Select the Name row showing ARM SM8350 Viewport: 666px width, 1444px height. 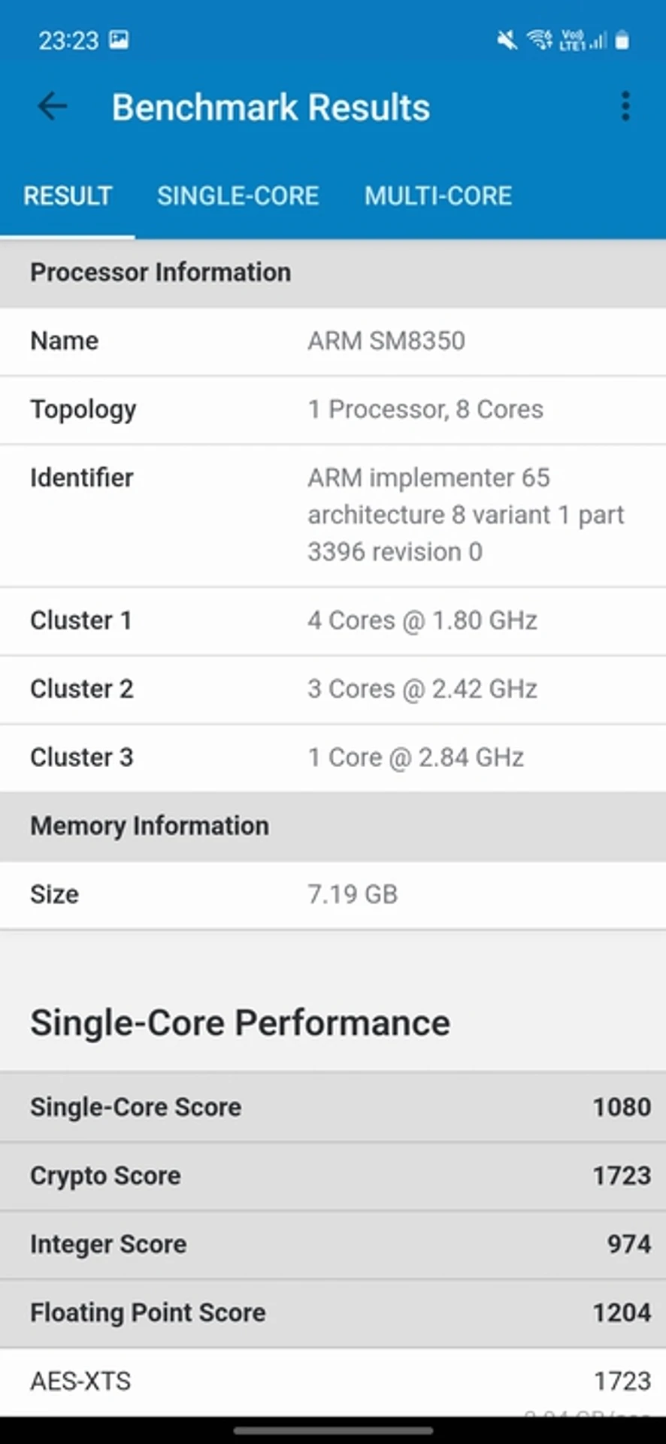(x=333, y=341)
